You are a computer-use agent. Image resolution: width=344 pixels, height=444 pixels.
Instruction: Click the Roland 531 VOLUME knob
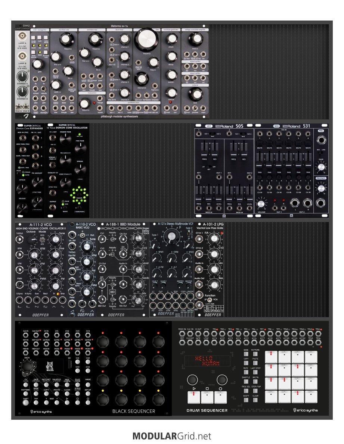tap(261, 204)
